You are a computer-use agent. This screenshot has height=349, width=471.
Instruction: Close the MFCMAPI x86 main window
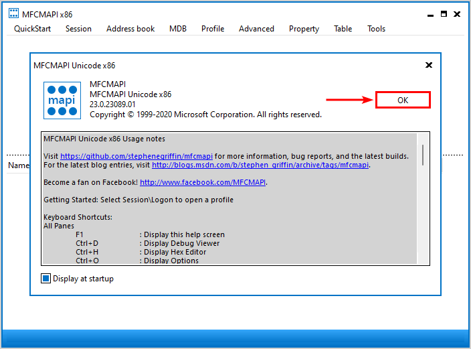click(457, 14)
